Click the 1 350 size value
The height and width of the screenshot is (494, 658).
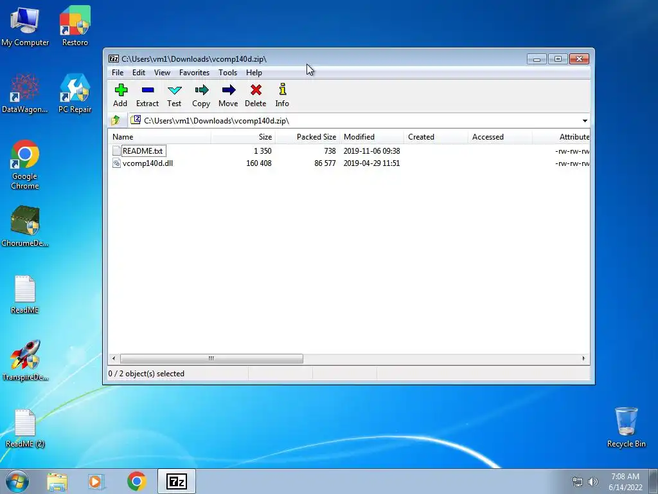(263, 151)
